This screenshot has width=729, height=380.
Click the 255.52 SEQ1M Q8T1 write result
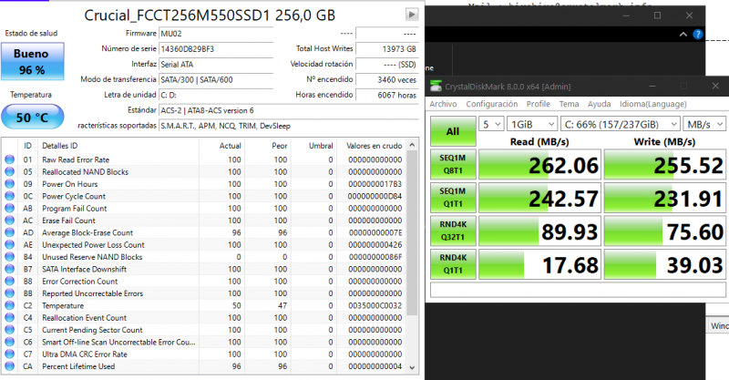665,165
